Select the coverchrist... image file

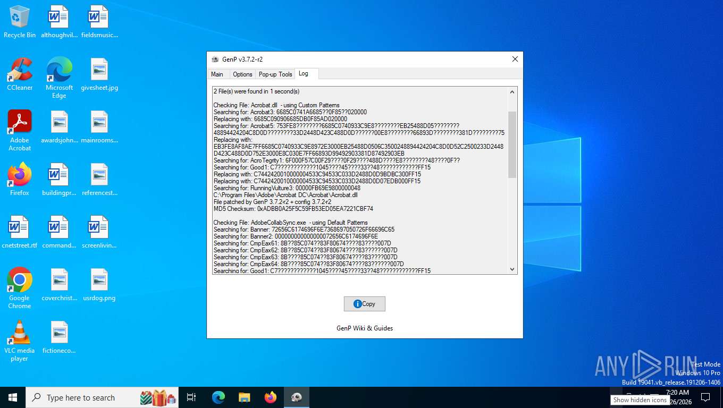59,285
